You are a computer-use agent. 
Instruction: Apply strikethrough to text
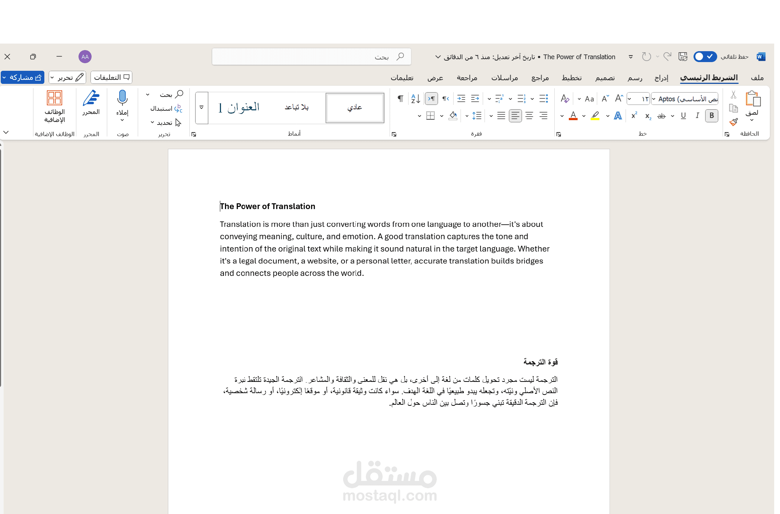tap(662, 115)
